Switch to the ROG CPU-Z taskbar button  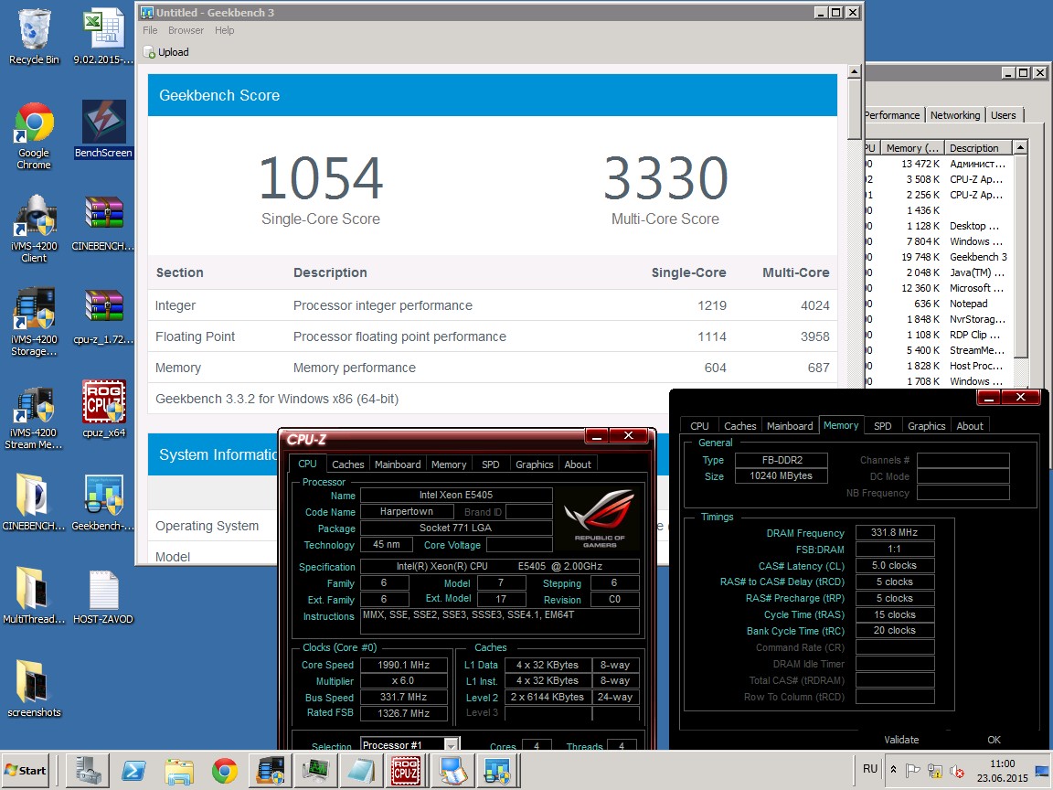(406, 770)
